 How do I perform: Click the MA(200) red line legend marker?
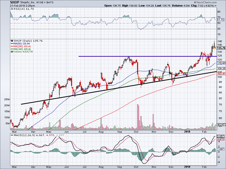pos(12,46)
